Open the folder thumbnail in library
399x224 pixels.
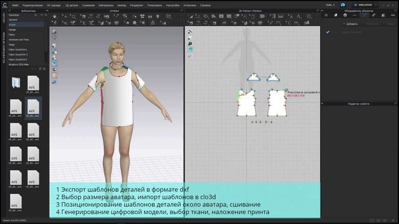(16, 83)
